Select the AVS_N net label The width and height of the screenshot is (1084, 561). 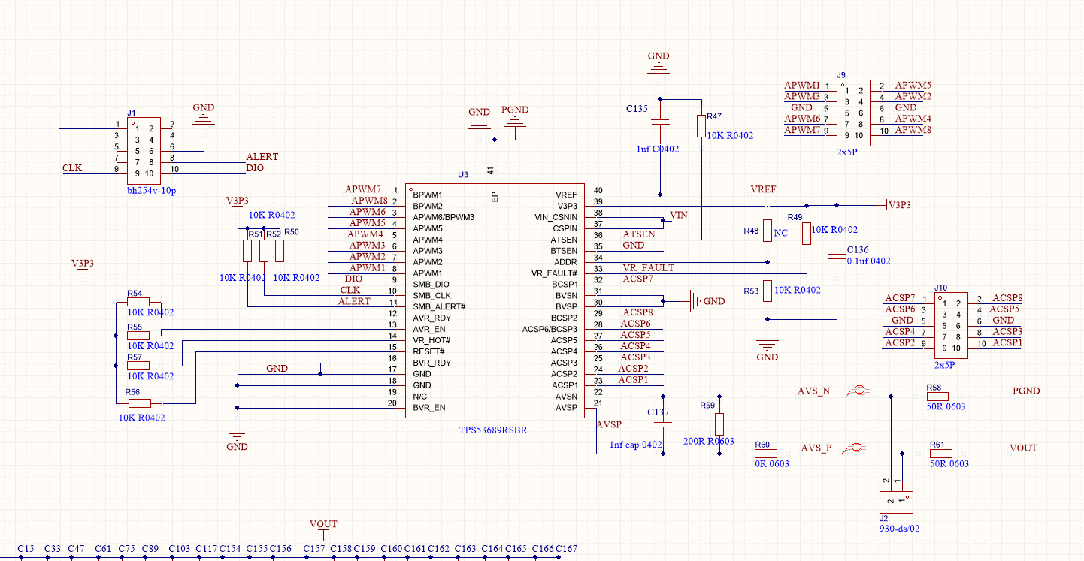(814, 391)
